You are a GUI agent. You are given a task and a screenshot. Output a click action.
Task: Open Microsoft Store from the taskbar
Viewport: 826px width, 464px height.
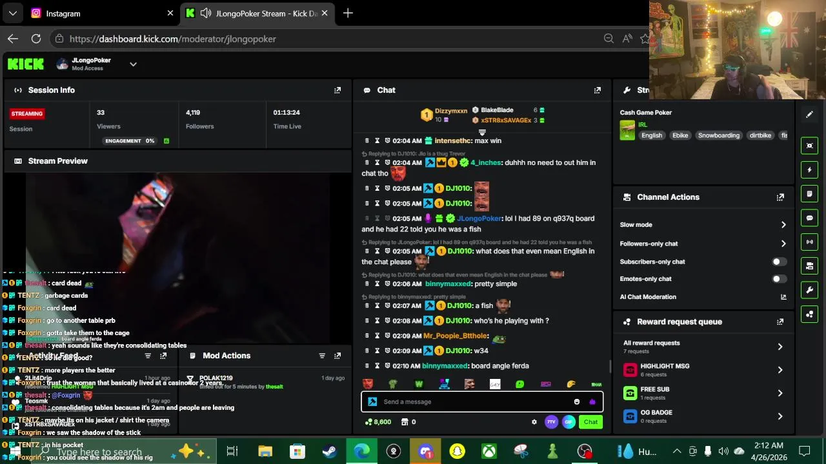(297, 451)
